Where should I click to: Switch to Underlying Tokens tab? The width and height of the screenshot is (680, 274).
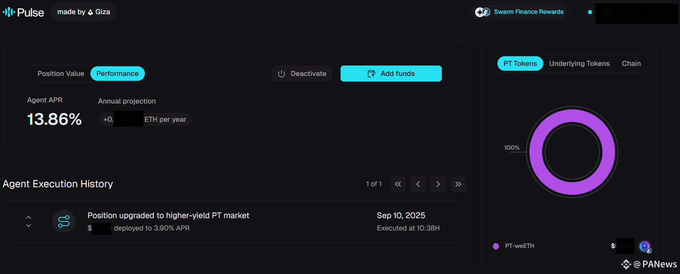click(580, 64)
